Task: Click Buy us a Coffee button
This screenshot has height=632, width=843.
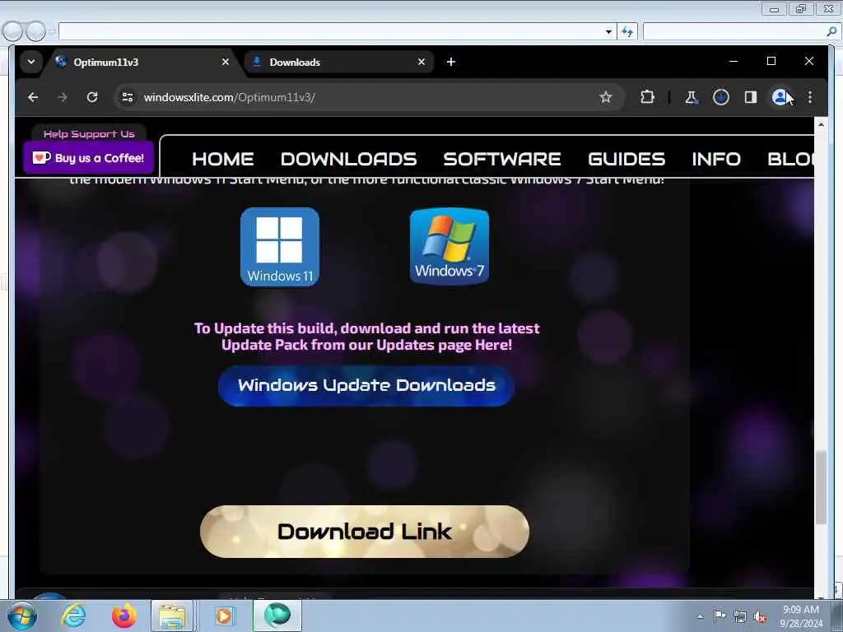Action: [x=89, y=157]
